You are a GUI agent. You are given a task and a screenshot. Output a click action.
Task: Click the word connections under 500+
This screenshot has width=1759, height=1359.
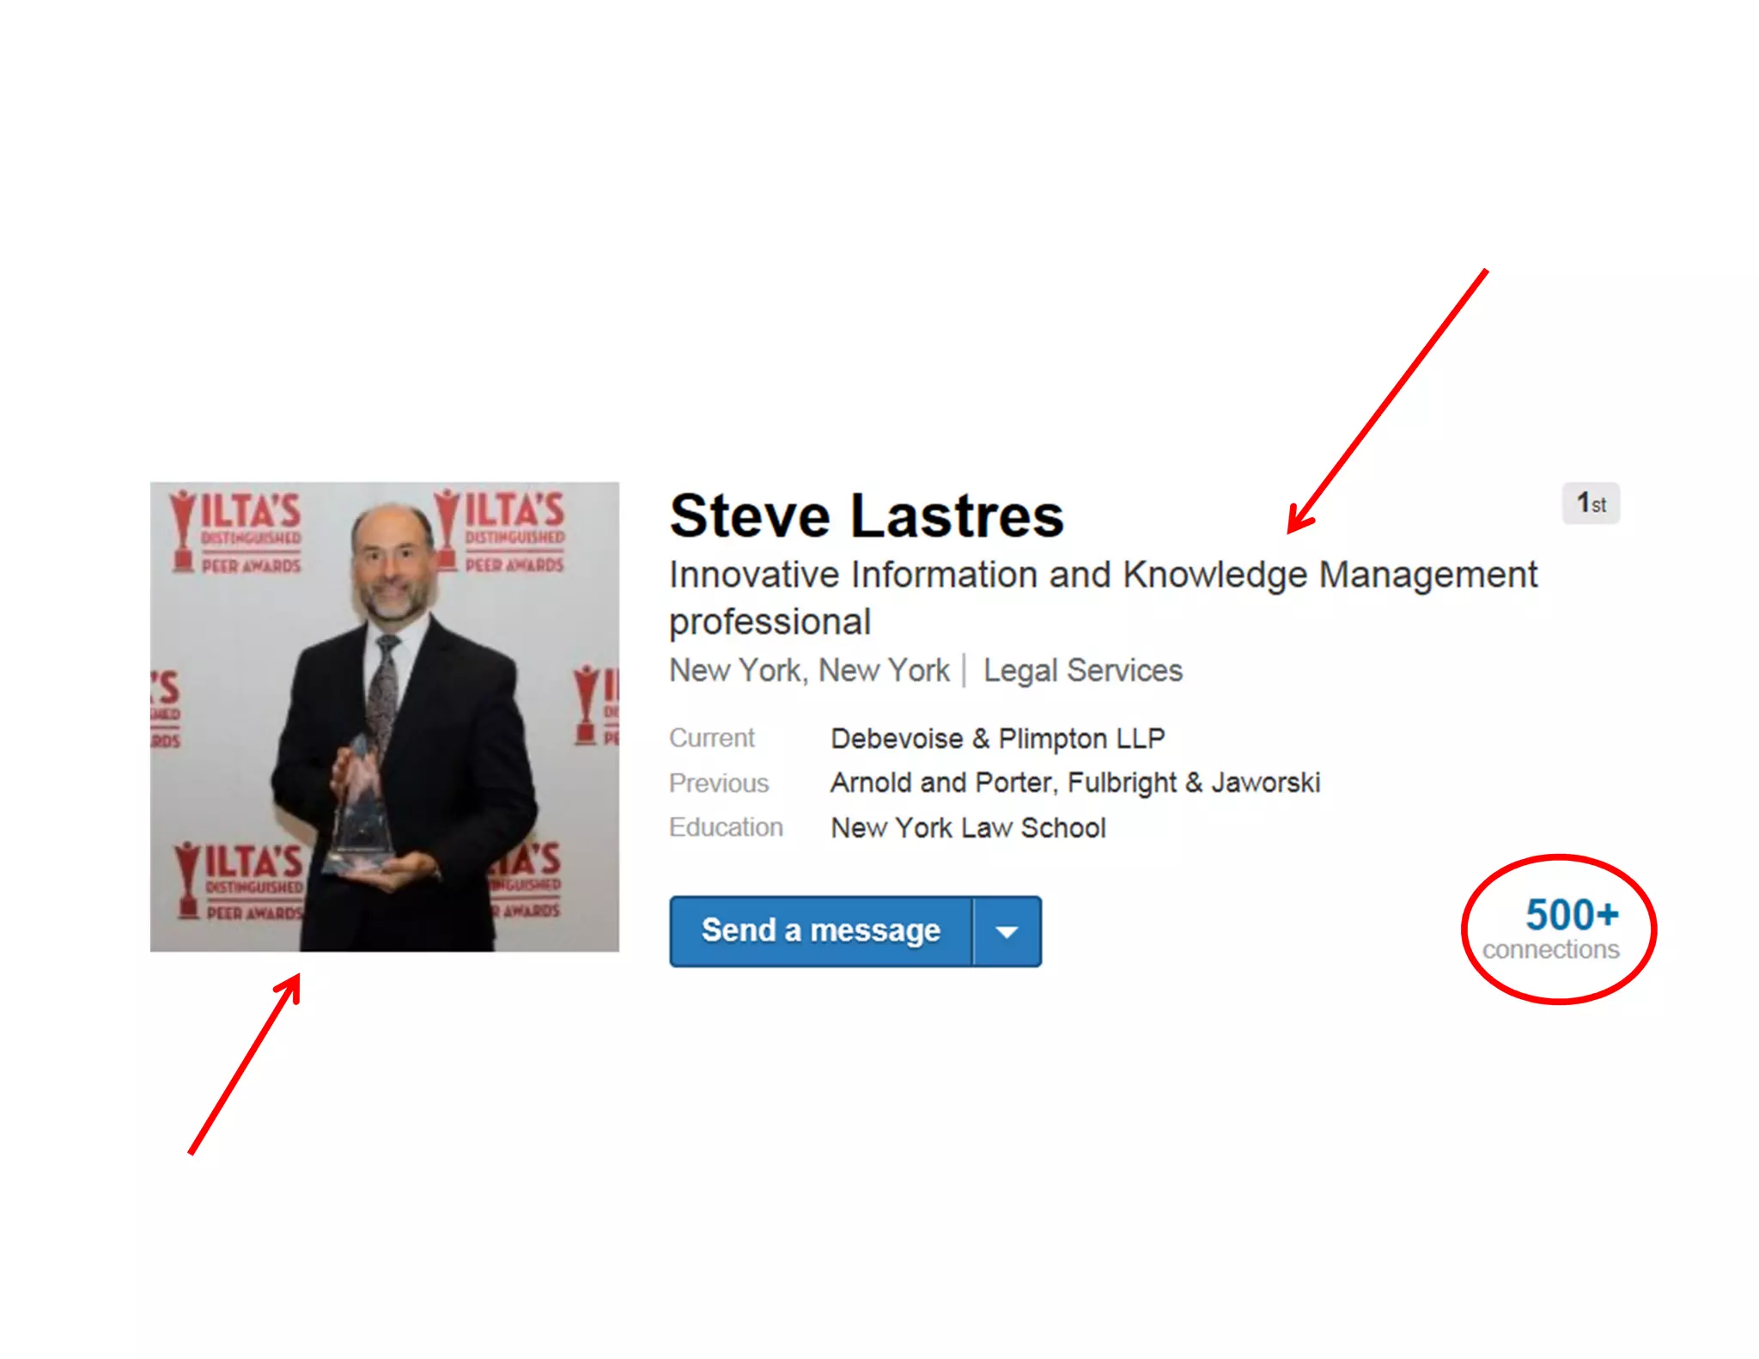click(1550, 949)
